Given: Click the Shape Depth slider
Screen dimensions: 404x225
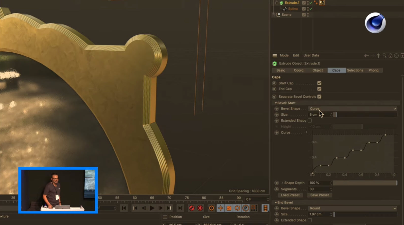Looking at the screenshot, I should pyautogui.click(x=365, y=183).
